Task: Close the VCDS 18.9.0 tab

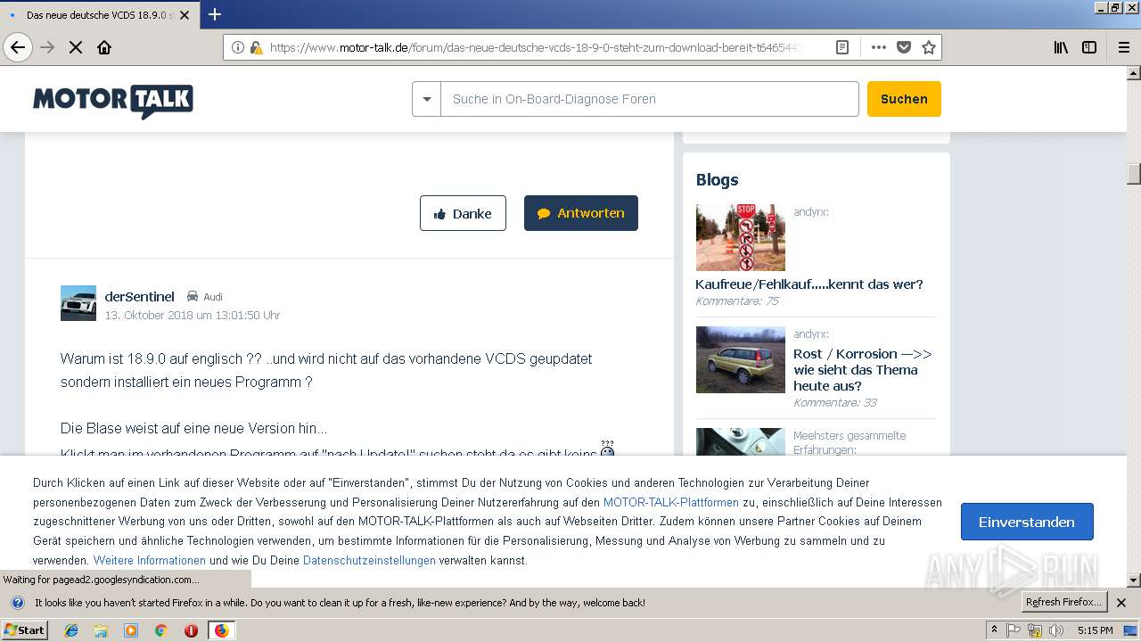Action: tap(185, 15)
